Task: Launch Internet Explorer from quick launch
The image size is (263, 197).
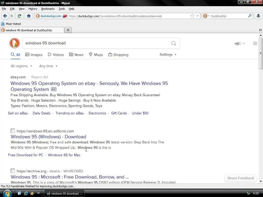Action: 26,193
